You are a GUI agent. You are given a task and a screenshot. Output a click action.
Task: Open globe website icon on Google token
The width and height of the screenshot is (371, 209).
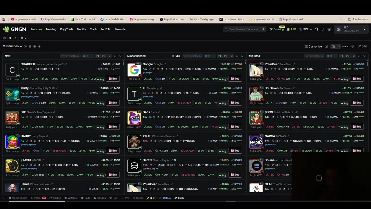tap(158, 69)
